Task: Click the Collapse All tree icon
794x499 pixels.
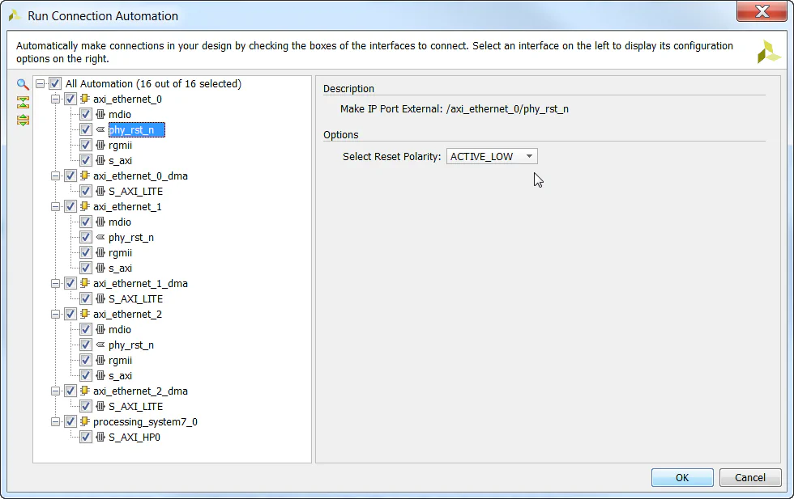Action: (x=23, y=103)
